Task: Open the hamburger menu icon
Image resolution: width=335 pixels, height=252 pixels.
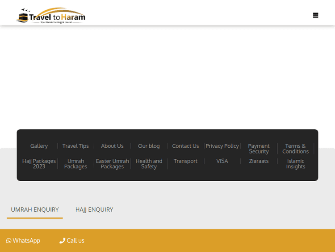Action: pos(315,15)
